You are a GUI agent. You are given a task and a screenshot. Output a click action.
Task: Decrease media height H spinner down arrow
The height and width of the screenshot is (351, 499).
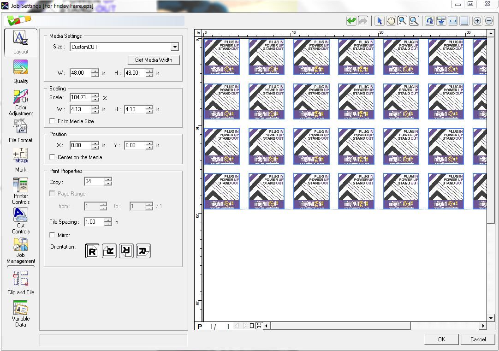tap(149, 75)
